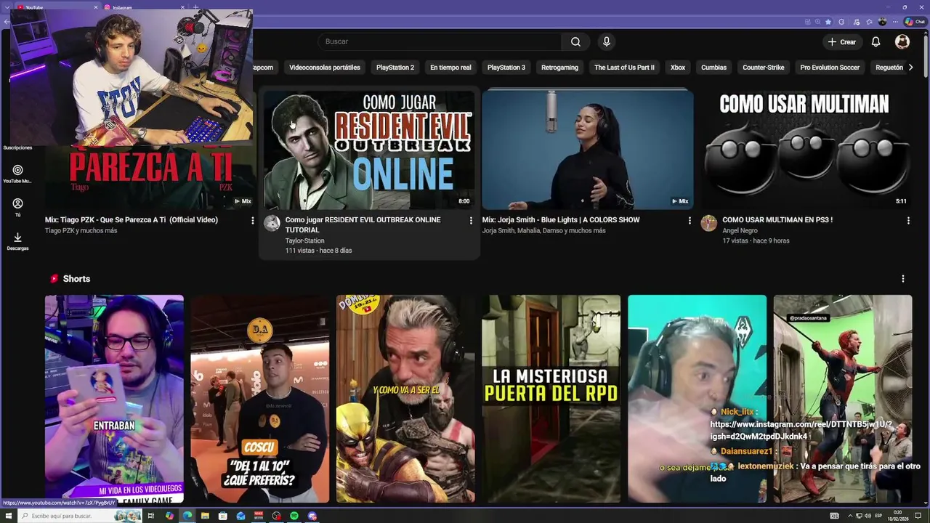Viewport: 930px width, 523px height.
Task: Open the Tú sidebar item
Action: click(x=17, y=208)
